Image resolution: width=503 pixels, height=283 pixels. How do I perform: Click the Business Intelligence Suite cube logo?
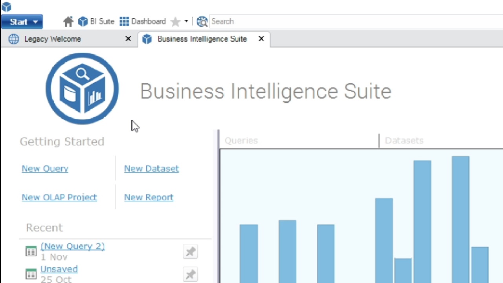[82, 89]
